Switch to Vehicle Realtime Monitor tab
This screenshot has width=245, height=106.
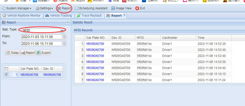click(21, 16)
